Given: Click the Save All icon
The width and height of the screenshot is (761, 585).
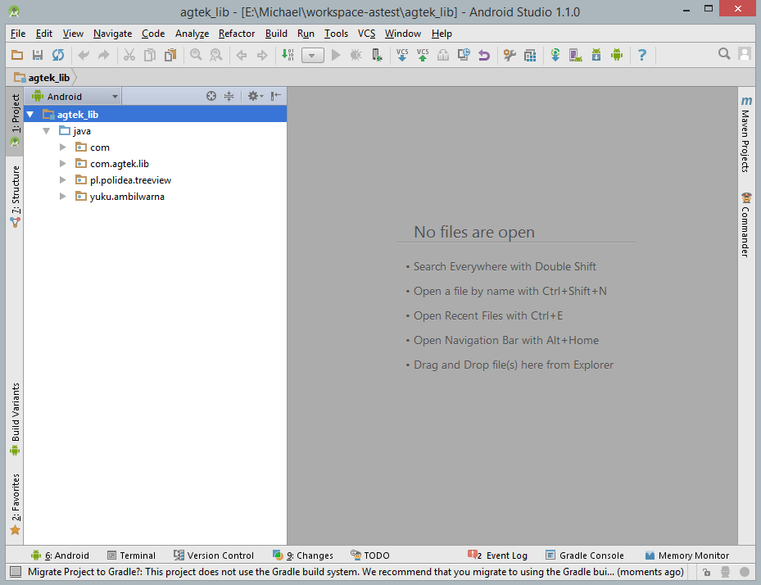Looking at the screenshot, I should point(37,54).
